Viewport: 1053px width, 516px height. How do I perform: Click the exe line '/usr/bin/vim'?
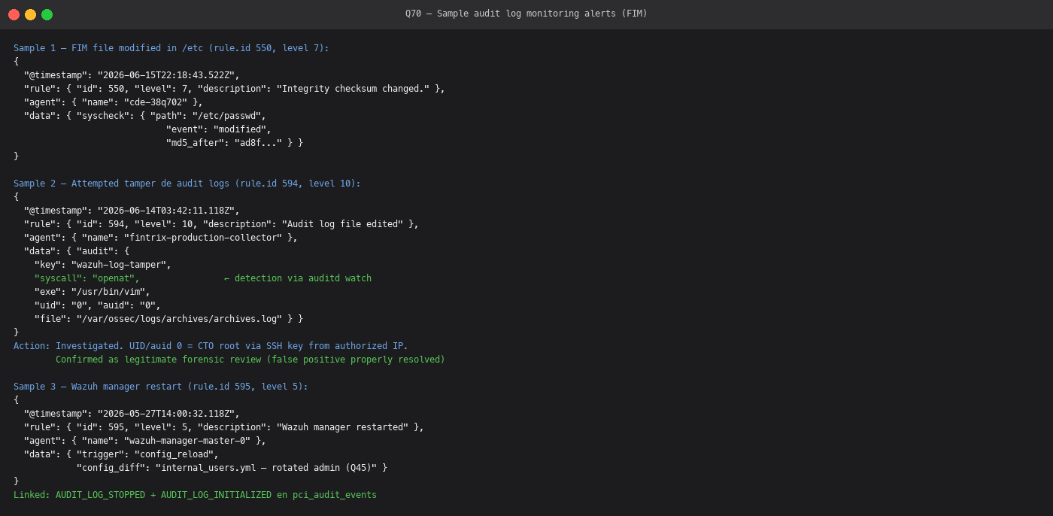(93, 292)
